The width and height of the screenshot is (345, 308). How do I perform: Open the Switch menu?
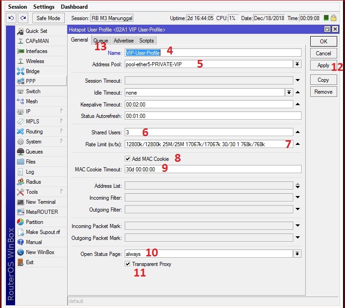click(x=41, y=91)
